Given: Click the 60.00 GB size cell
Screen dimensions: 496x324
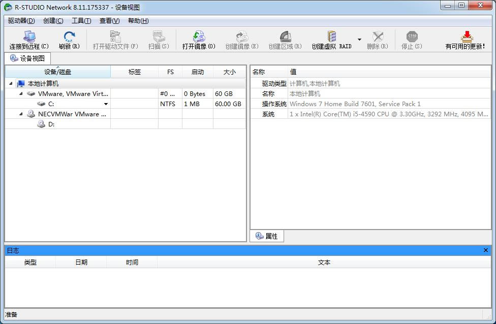Looking at the screenshot, I should 228,104.
